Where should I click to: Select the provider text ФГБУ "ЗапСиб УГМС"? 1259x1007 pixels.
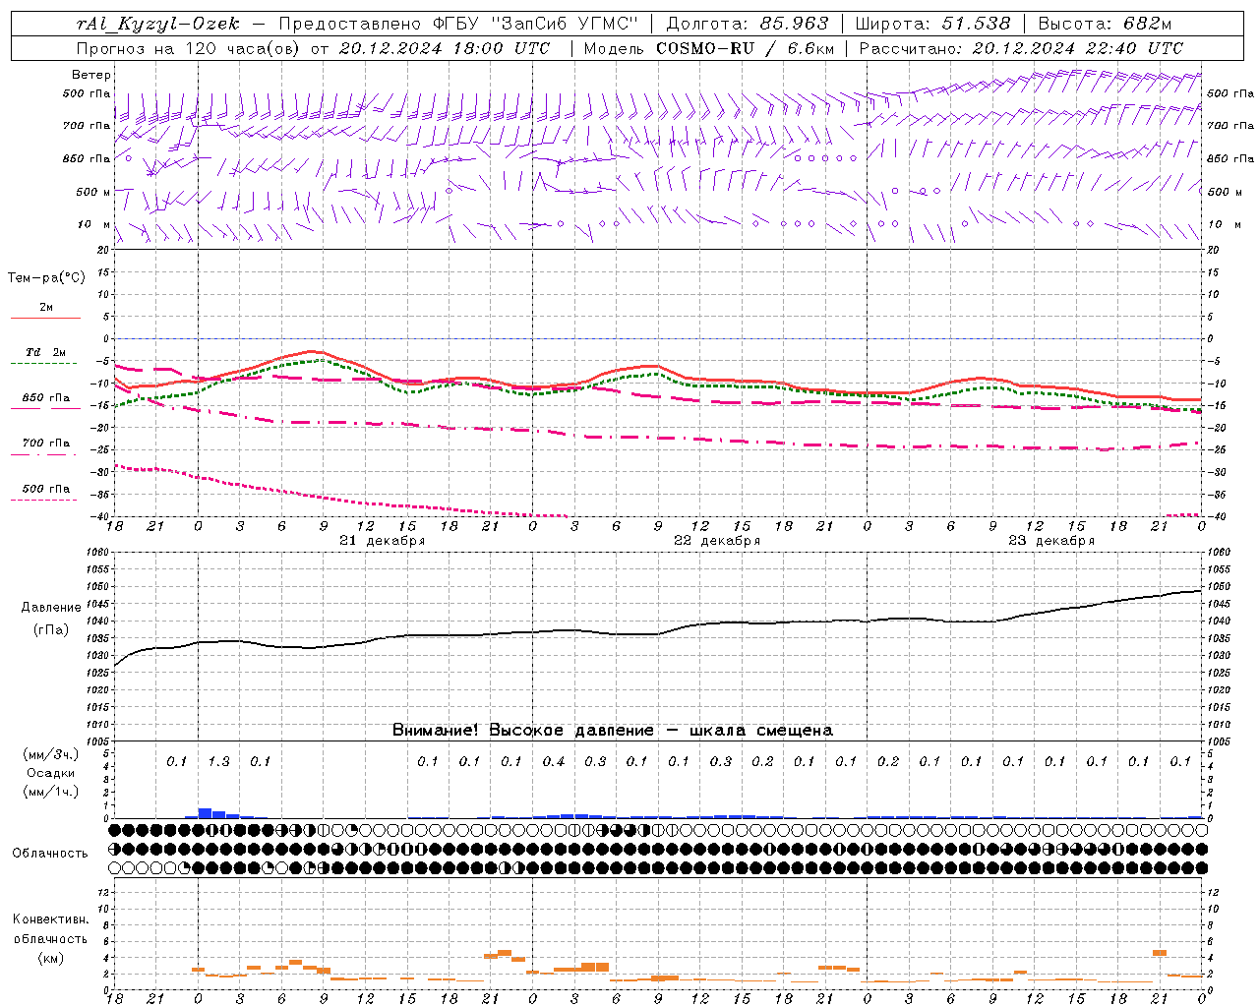click(x=536, y=24)
